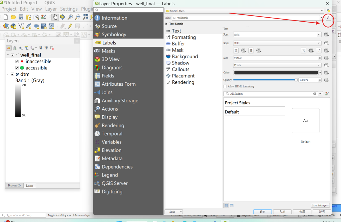Open data-defined override for Font
This screenshot has width=341, height=222.
pyautogui.click(x=326, y=34)
